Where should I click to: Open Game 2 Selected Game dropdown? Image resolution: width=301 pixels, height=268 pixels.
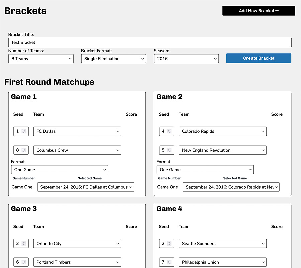click(x=231, y=187)
